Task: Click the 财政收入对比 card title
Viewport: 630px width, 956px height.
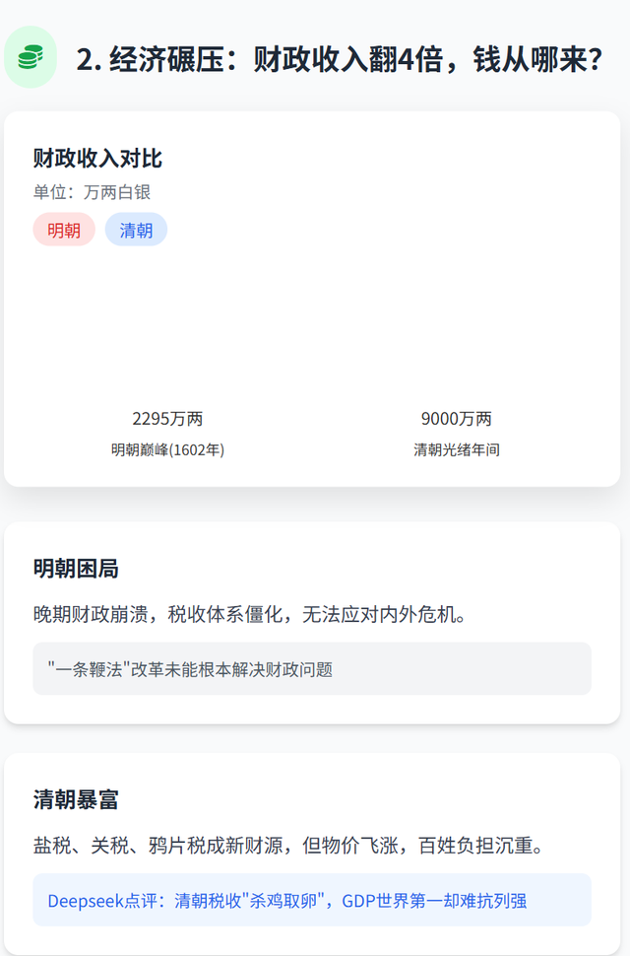Action: (97, 158)
